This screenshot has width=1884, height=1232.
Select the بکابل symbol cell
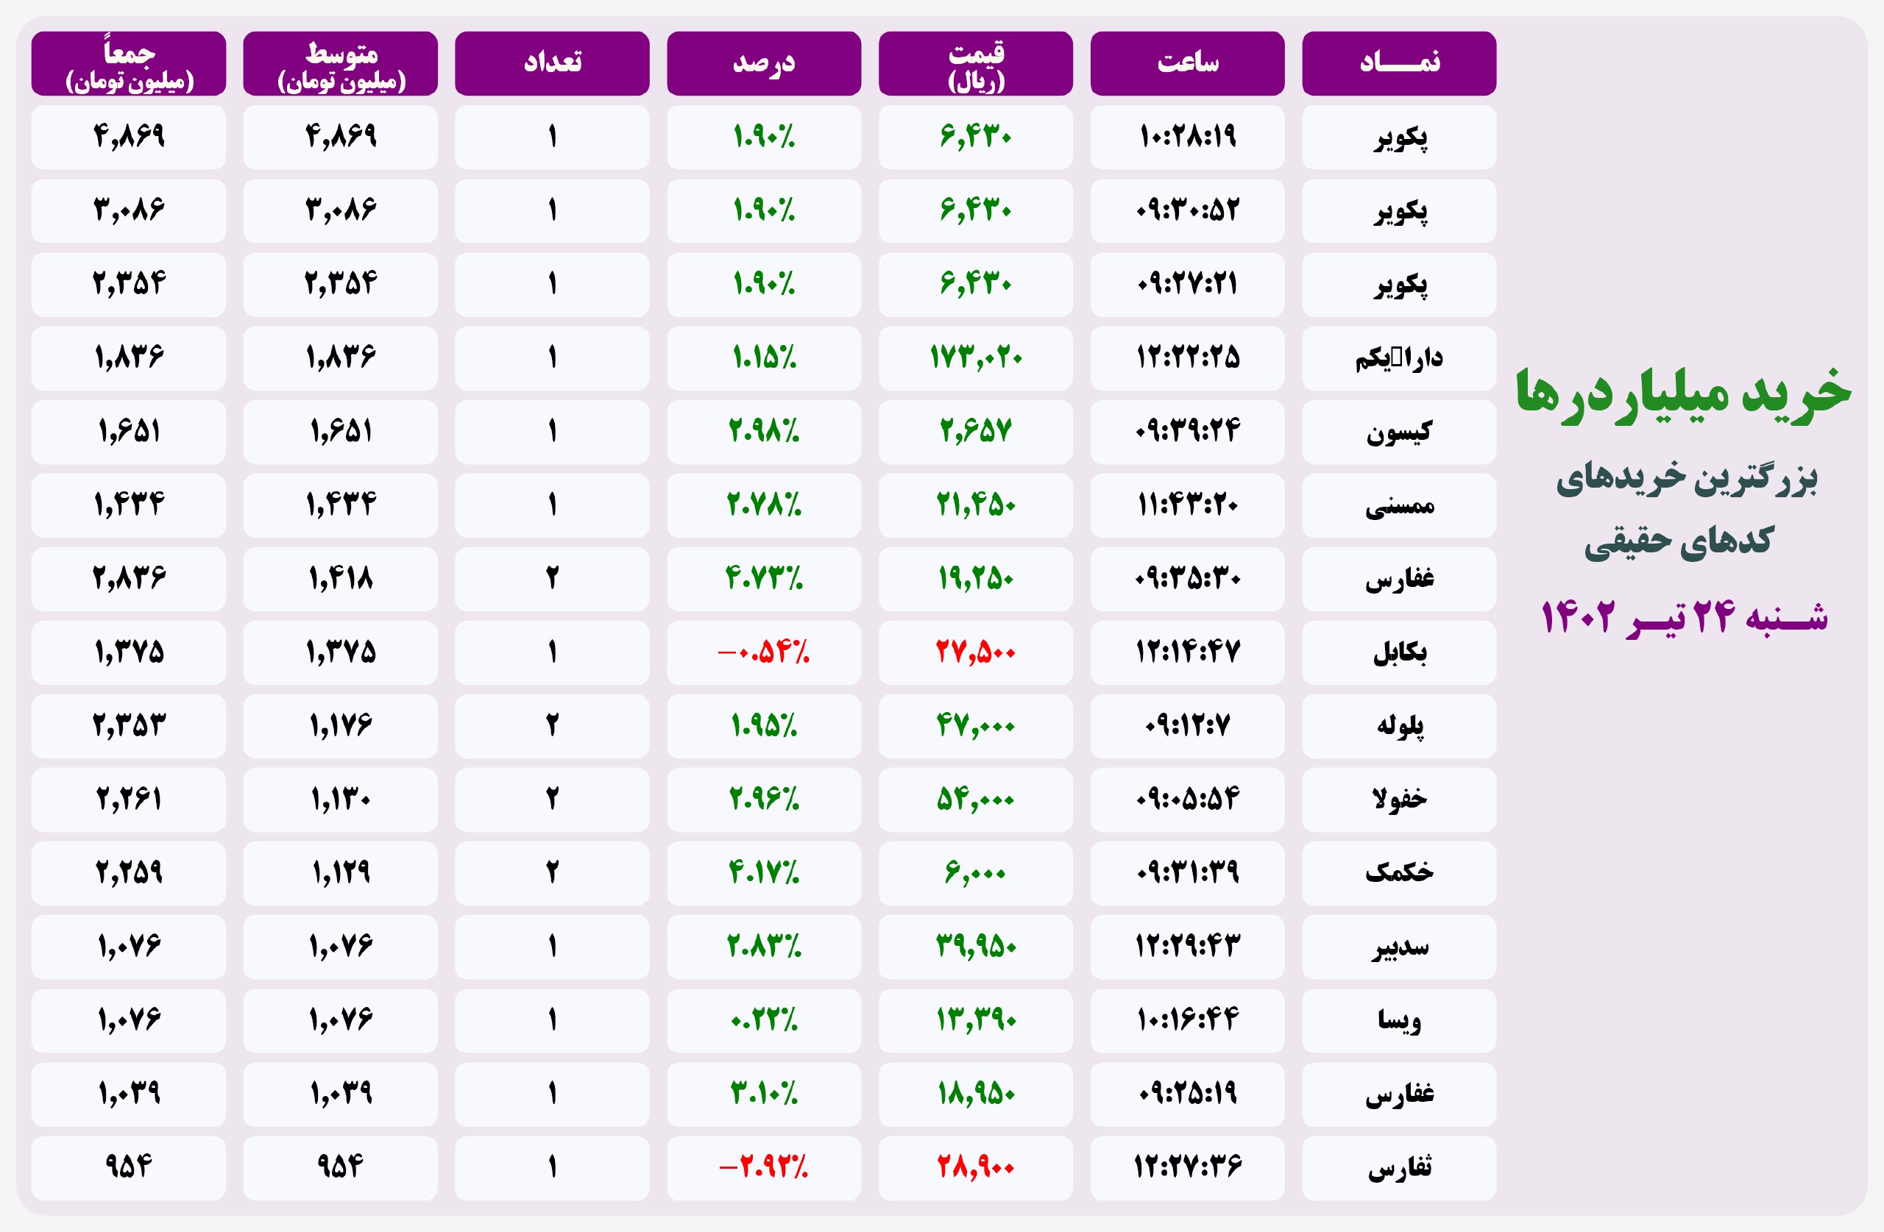coord(1399,653)
